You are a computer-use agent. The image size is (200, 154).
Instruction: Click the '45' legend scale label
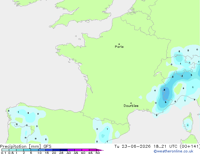(90, 153)
